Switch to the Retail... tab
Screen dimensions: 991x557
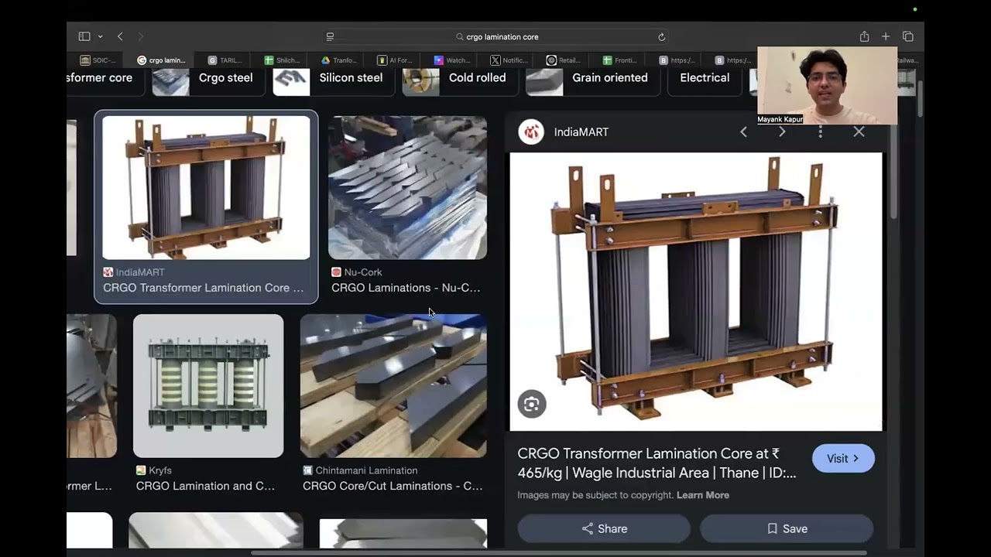click(564, 60)
